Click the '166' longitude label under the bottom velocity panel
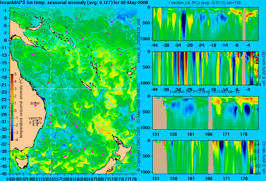The width and height of the screenshot is (266, 181). click(x=209, y=179)
